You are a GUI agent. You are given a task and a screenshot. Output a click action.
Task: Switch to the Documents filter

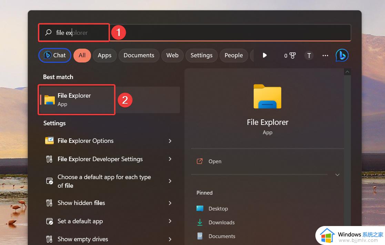139,55
